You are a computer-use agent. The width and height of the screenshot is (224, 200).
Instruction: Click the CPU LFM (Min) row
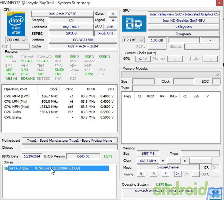pyautogui.click(x=59, y=101)
